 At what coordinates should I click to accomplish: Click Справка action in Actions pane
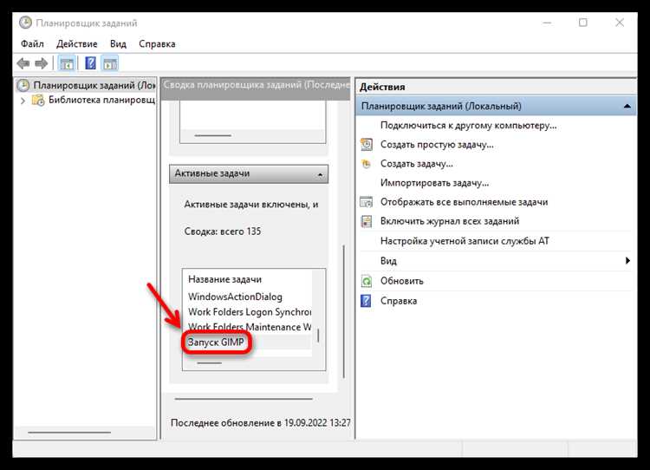[x=399, y=301]
